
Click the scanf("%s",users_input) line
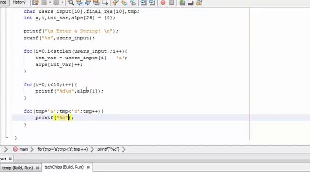pos(59,38)
